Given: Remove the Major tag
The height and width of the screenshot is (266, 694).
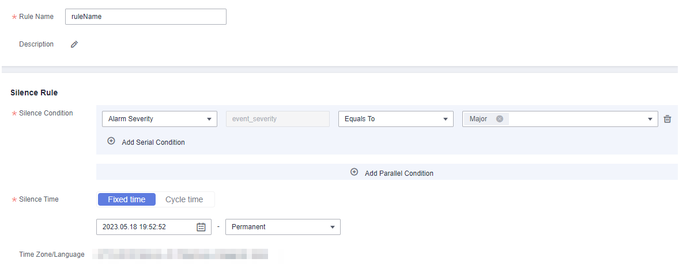Looking at the screenshot, I should click(x=500, y=119).
